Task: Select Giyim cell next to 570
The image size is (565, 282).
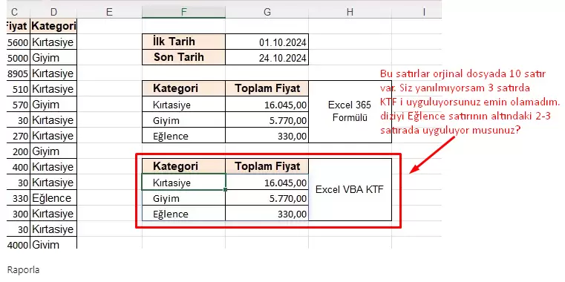Action: [53, 105]
